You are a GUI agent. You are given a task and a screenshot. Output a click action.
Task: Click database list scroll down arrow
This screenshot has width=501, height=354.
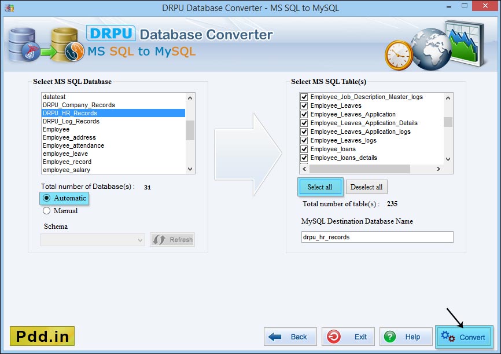coord(190,169)
